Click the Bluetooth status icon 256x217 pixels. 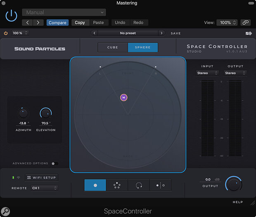[13, 177]
